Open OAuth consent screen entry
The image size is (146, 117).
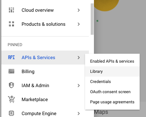click(112, 92)
